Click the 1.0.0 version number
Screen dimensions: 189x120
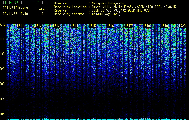coord(41,3)
